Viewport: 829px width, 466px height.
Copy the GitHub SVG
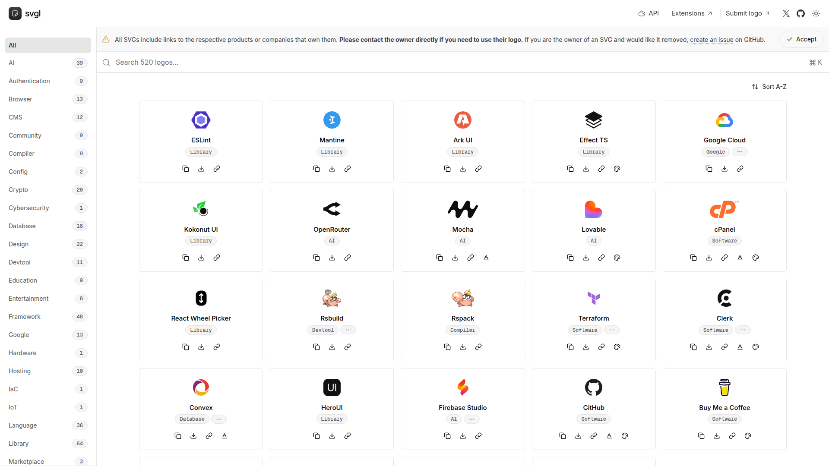563,436
